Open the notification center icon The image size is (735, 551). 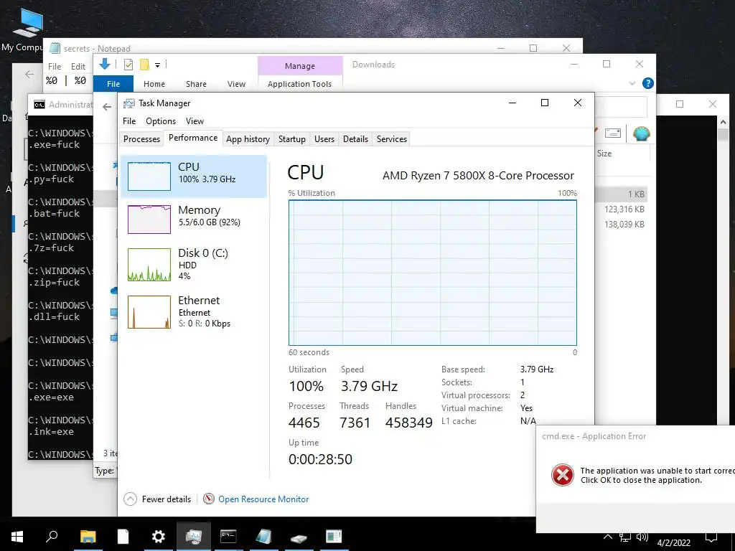pos(711,538)
